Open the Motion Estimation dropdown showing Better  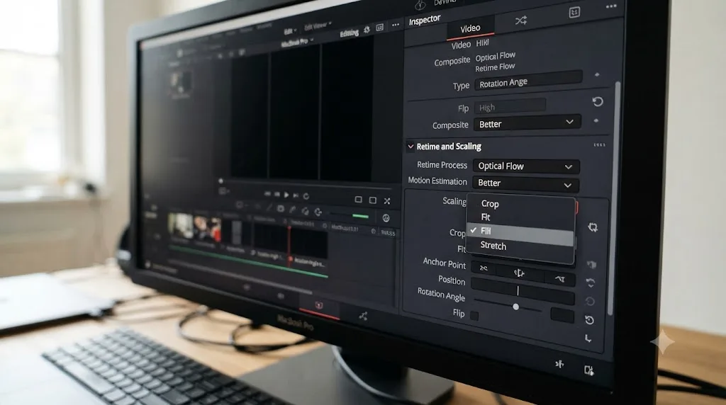(525, 183)
